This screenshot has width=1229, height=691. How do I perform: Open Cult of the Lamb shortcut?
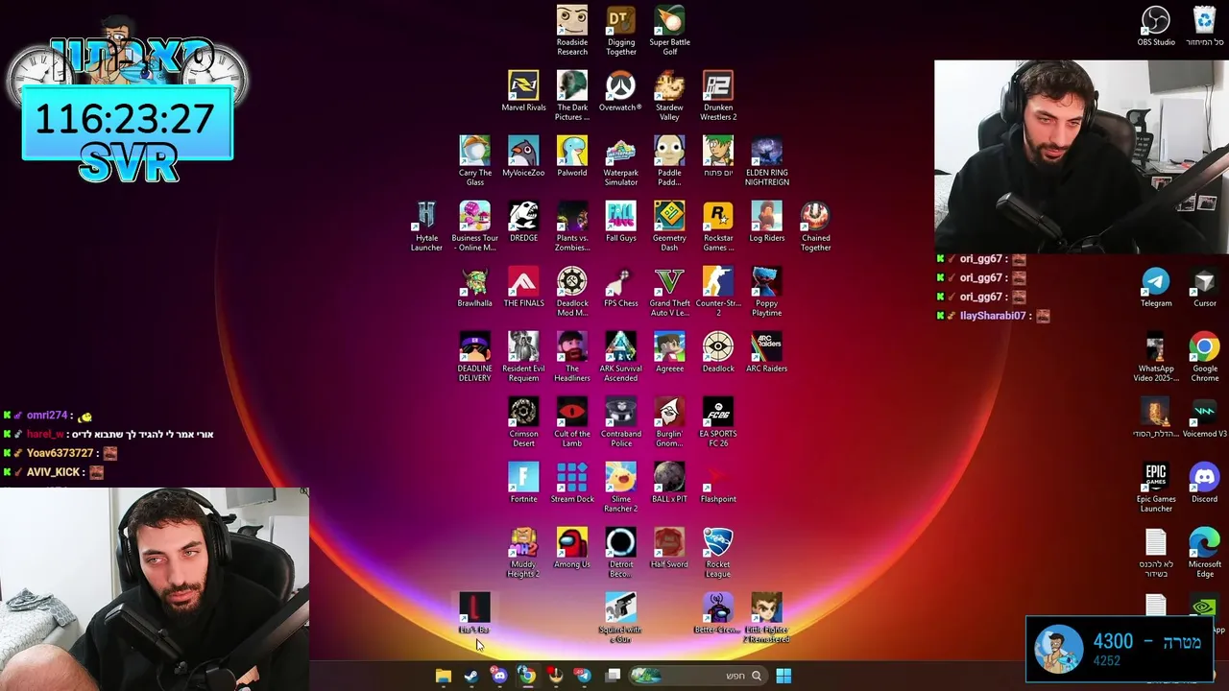(572, 422)
